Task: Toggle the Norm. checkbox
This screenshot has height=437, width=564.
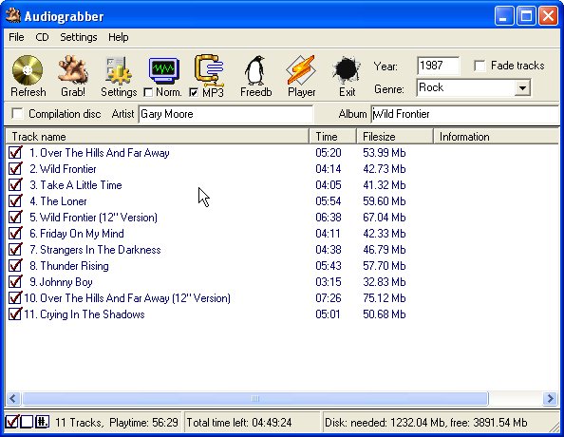Action: click(x=148, y=92)
